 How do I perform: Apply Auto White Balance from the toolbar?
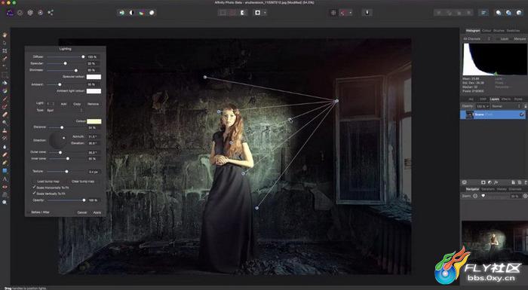(x=152, y=13)
